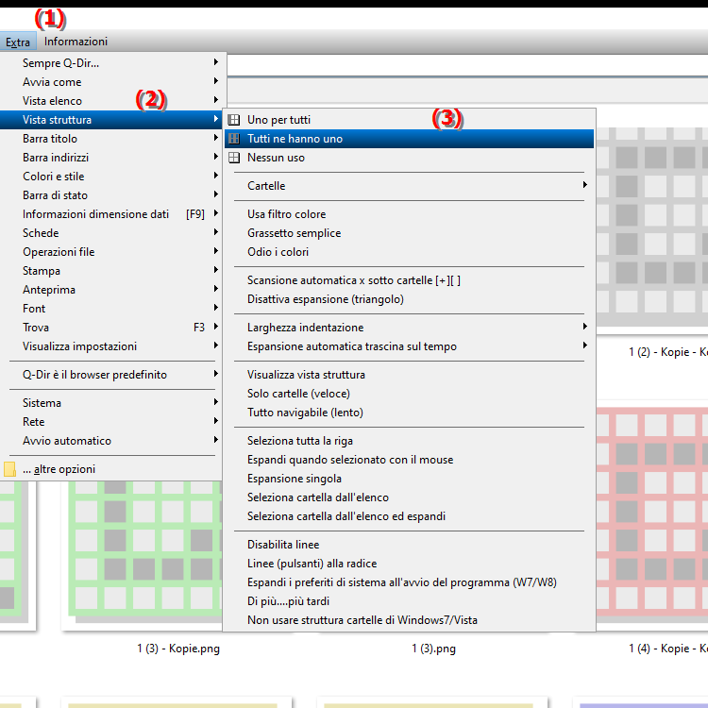Open the Rete submenu
708x708 pixels.
(110, 422)
